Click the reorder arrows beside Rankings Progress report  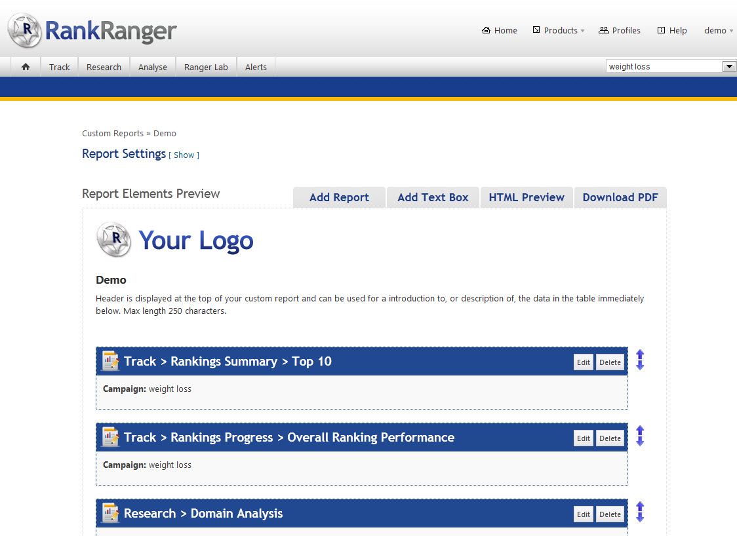tap(640, 436)
